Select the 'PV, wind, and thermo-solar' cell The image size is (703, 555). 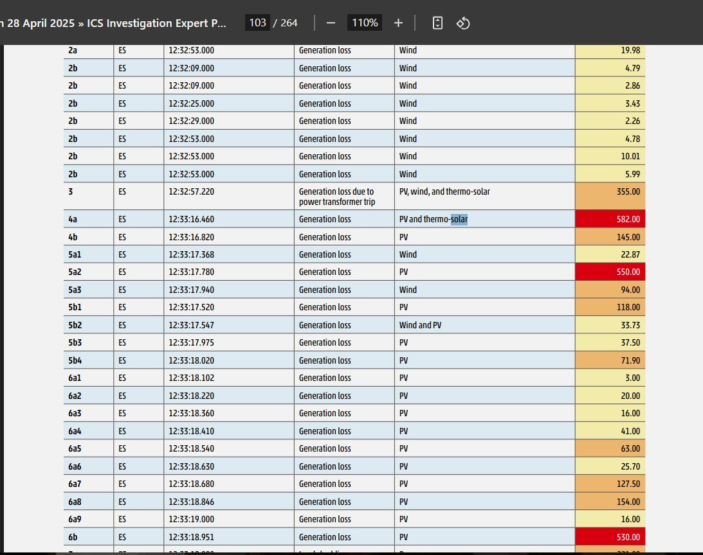485,196
